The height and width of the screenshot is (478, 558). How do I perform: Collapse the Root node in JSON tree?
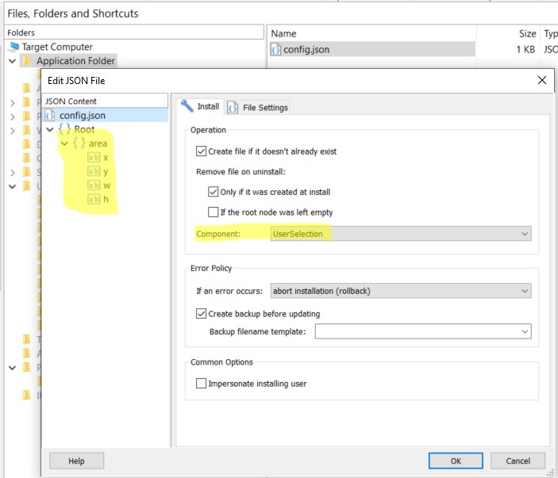[x=50, y=130]
